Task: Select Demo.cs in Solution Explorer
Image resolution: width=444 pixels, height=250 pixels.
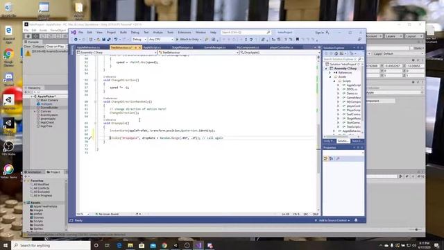Action: click(x=352, y=93)
